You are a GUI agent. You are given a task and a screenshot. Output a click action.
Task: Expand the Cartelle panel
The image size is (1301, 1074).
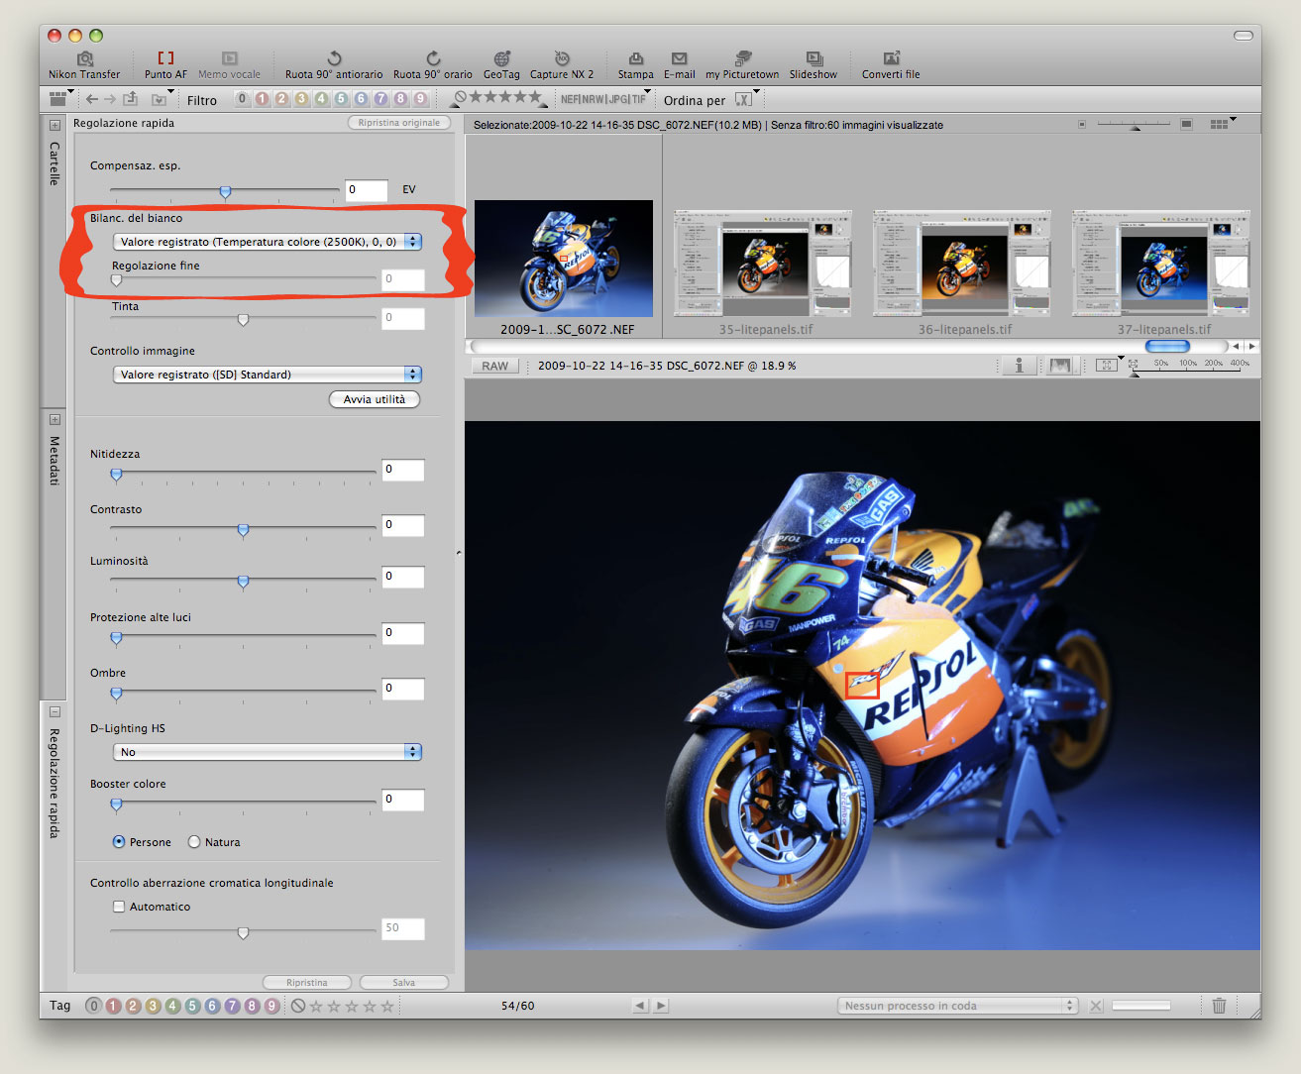coord(54,126)
